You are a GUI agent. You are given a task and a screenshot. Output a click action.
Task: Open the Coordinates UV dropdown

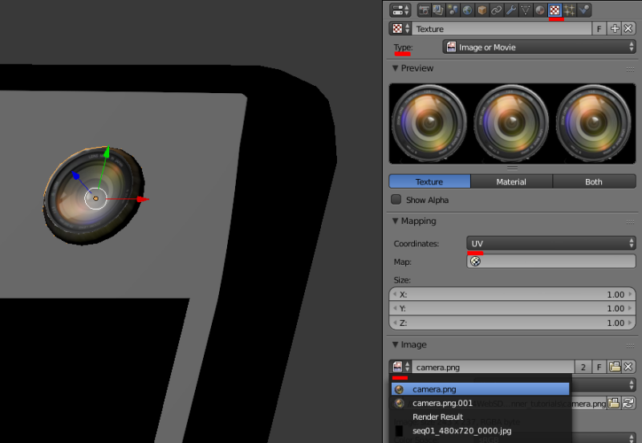pos(551,243)
